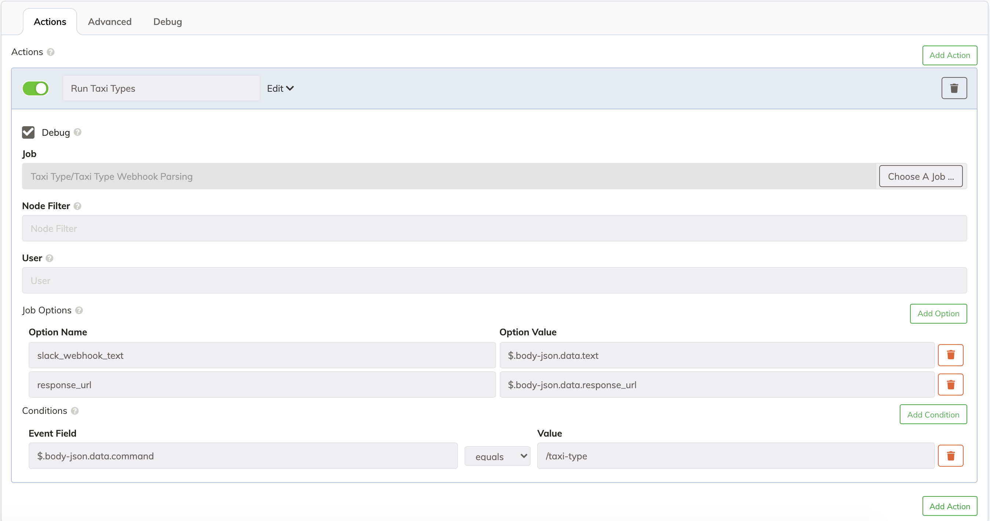Open help for the User field
Viewport: 990px width, 521px height.
click(49, 259)
